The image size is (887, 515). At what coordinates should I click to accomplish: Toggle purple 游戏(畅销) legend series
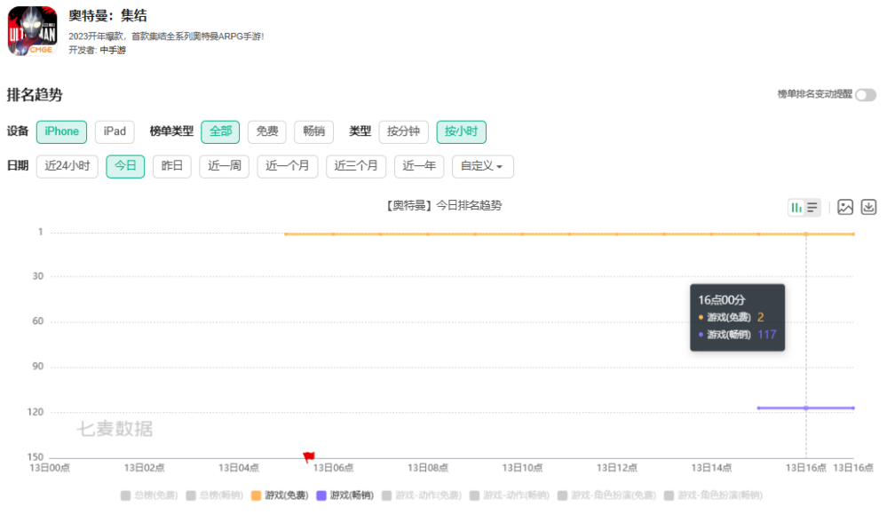pyautogui.click(x=345, y=495)
